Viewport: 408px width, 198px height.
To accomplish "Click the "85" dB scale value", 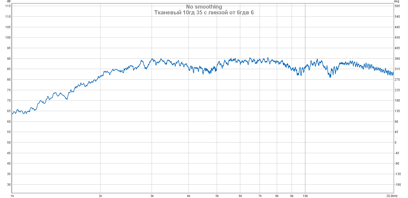I will click(9, 69).
